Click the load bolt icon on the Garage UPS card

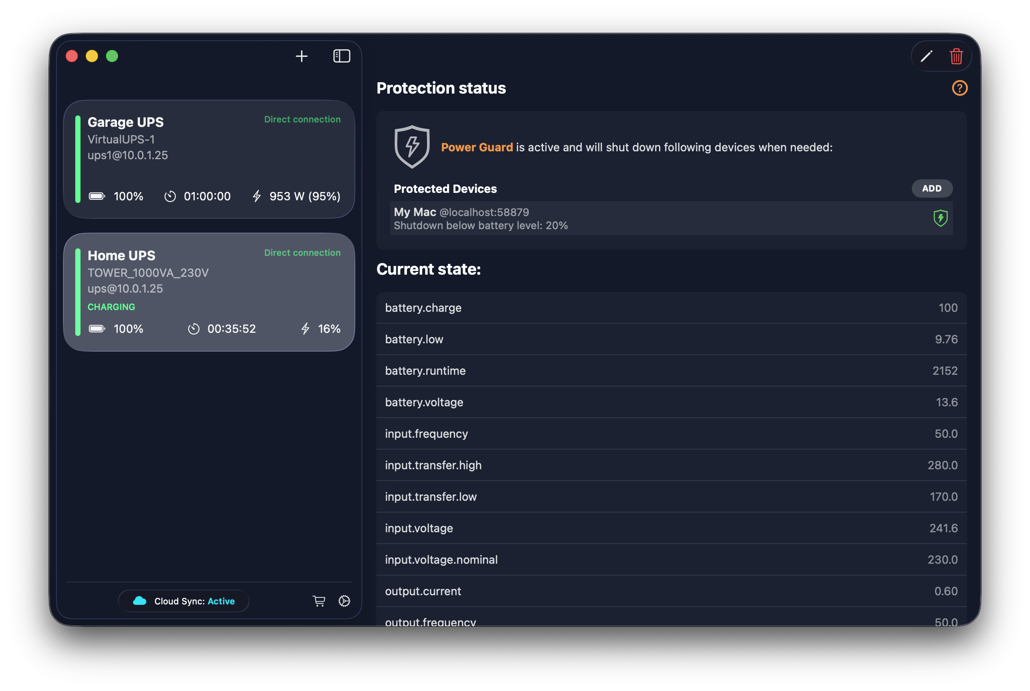pos(257,196)
